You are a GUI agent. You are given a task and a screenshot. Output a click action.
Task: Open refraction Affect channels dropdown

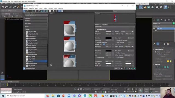pos(129,55)
